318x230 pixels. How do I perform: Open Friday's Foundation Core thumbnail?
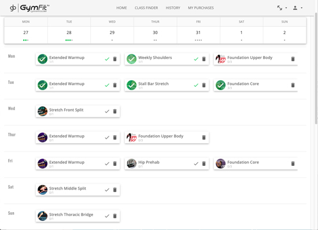(x=221, y=164)
